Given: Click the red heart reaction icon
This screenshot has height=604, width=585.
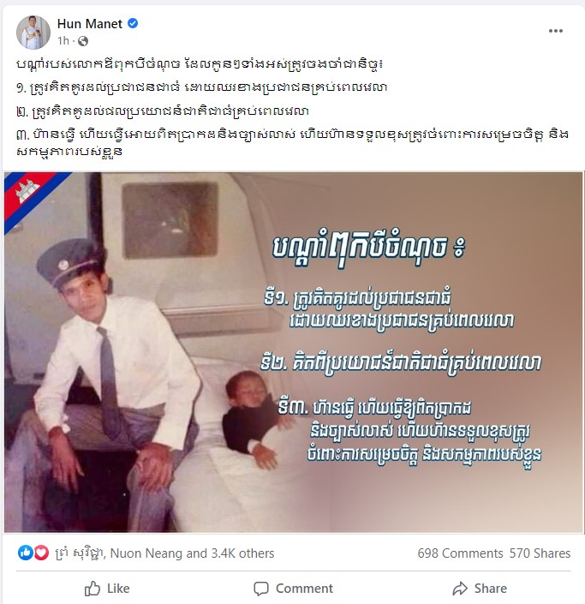Looking at the screenshot, I should 41,553.
